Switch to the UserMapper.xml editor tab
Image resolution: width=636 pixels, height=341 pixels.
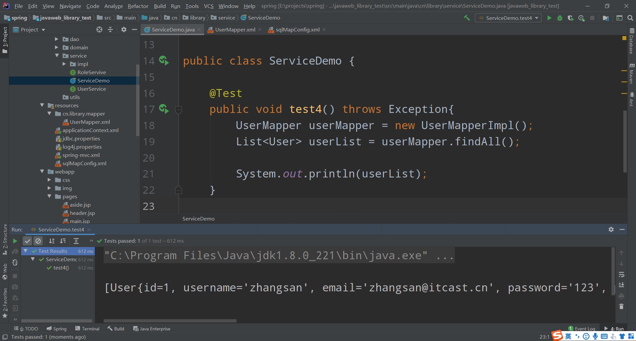point(235,29)
